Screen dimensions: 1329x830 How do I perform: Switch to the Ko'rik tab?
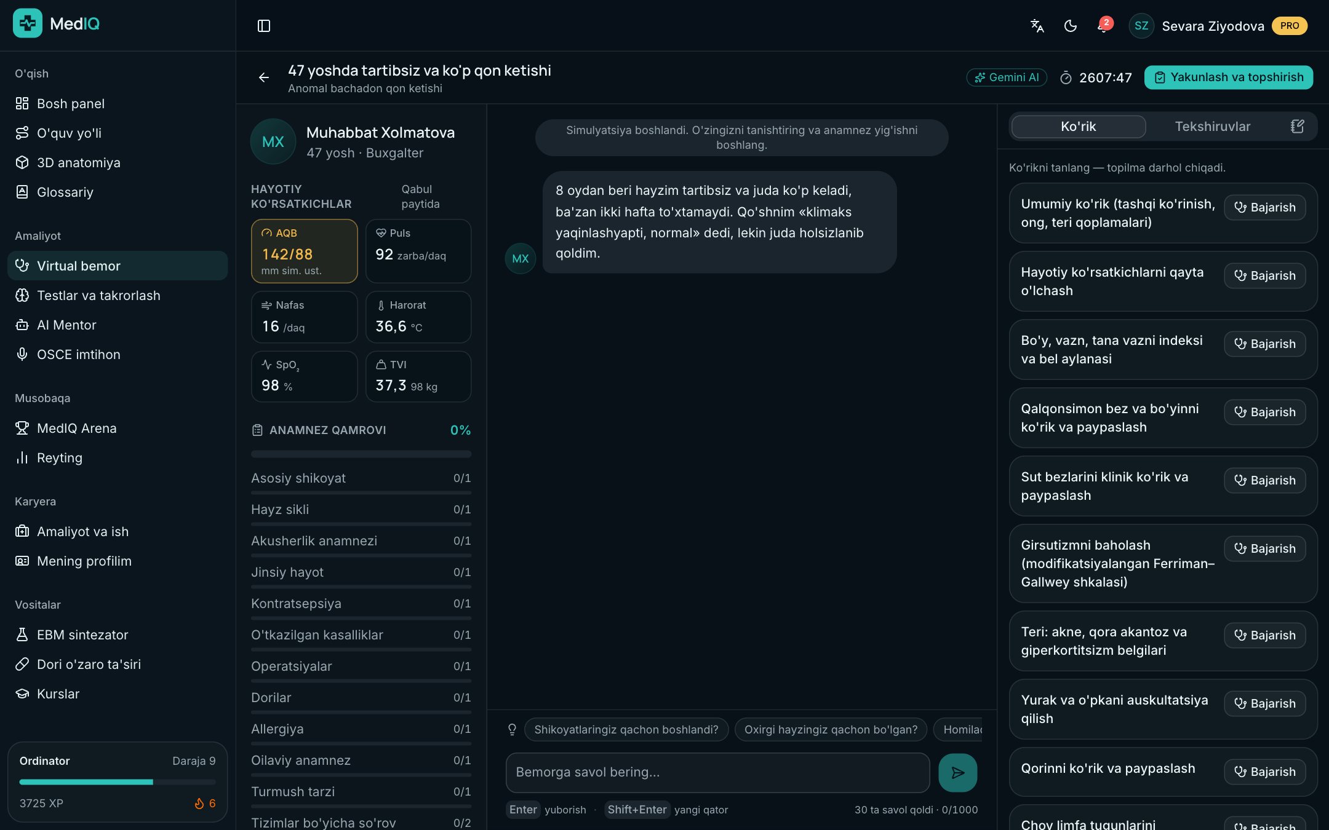[x=1078, y=127]
